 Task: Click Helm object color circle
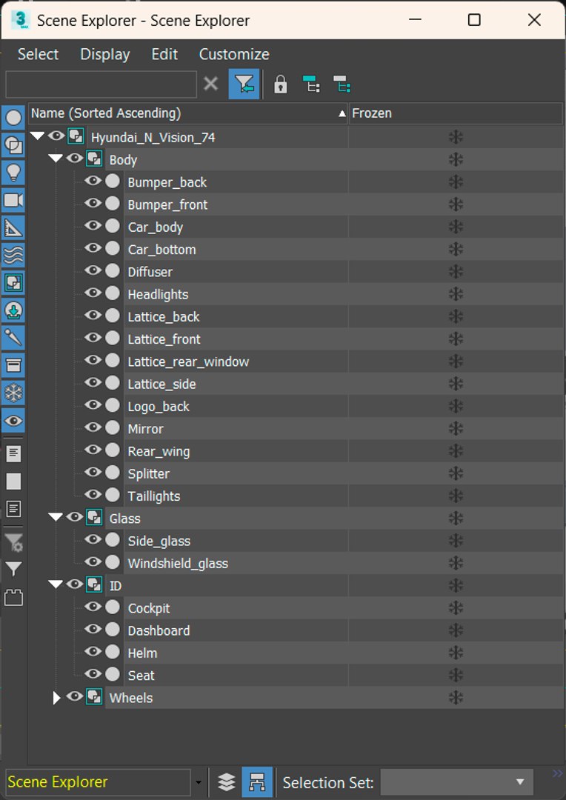tap(113, 653)
